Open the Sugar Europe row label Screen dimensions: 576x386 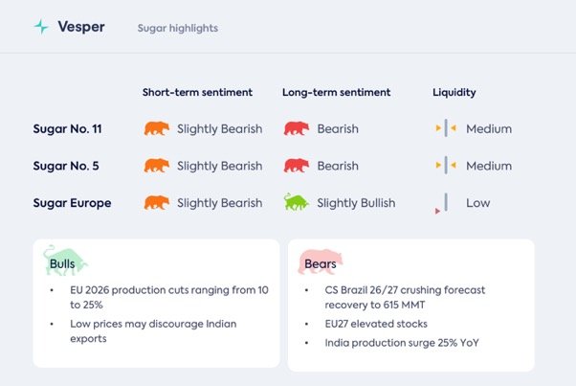[72, 203]
